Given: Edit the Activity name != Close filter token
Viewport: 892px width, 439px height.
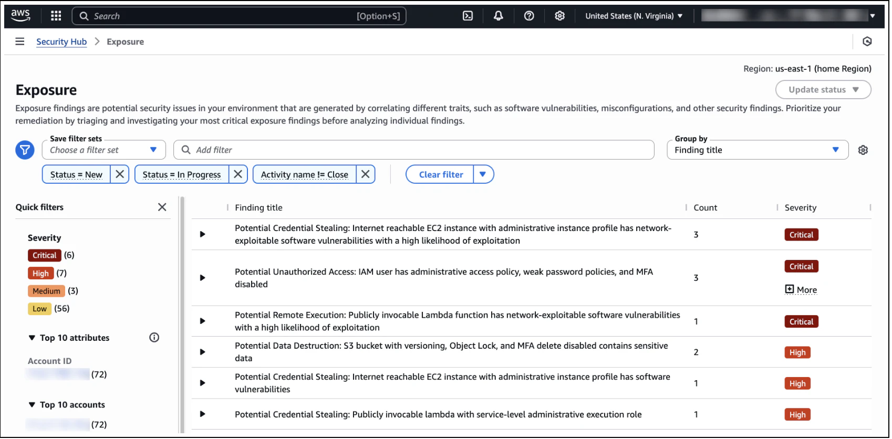Looking at the screenshot, I should pyautogui.click(x=305, y=175).
